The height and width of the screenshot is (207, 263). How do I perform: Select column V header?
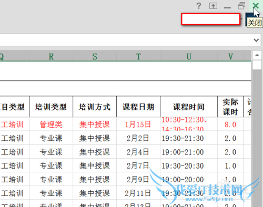[230, 56]
